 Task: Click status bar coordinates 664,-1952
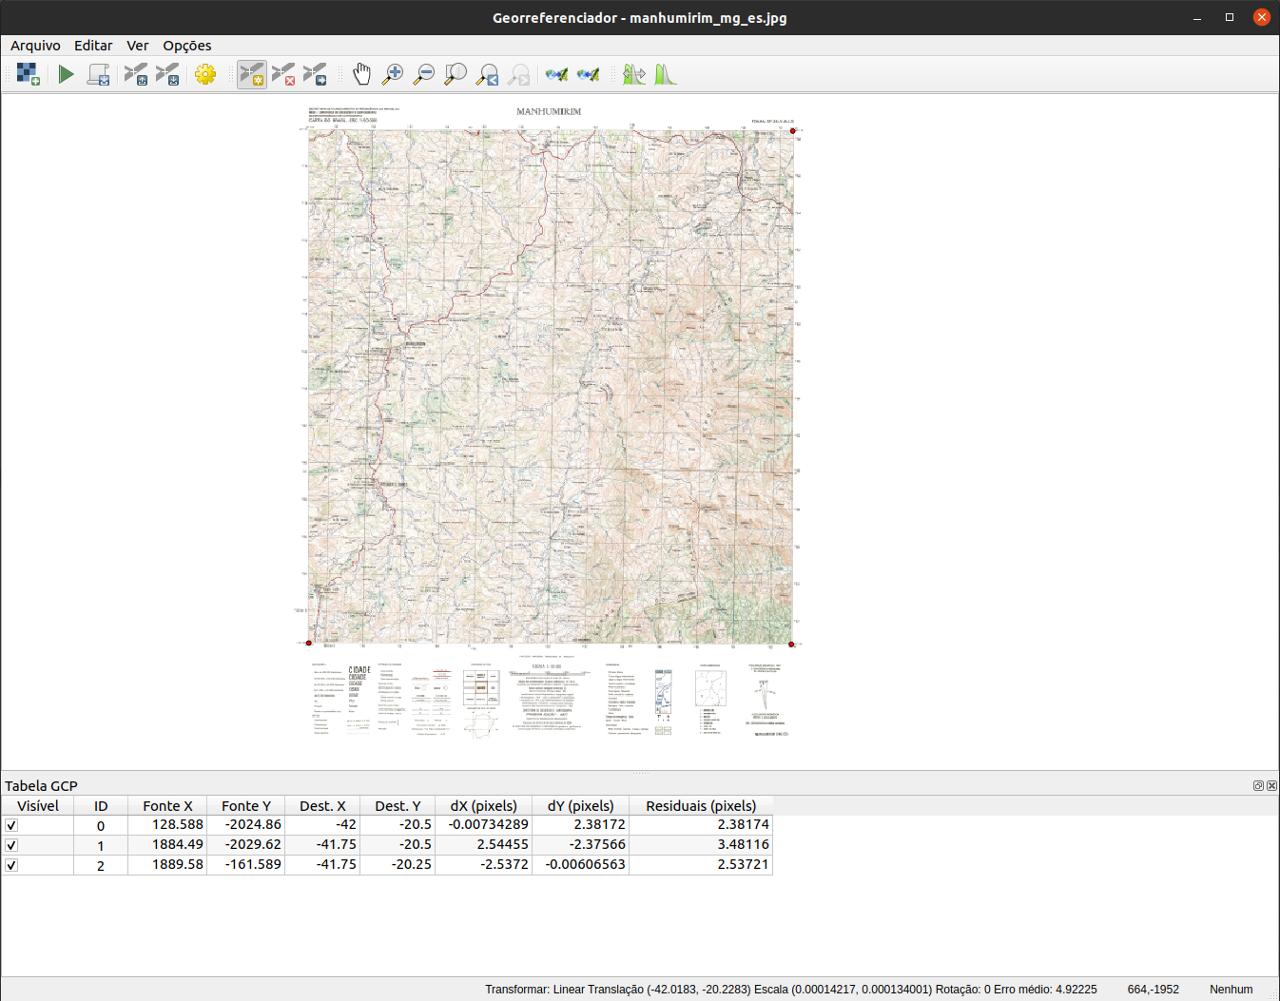click(x=1153, y=990)
